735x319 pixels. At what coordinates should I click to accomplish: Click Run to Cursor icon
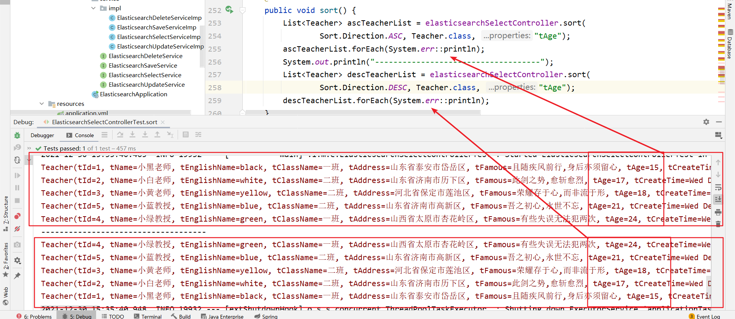point(170,134)
